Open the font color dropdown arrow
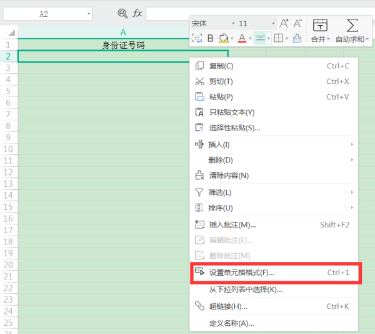The width and height of the screenshot is (375, 334). click(250, 38)
